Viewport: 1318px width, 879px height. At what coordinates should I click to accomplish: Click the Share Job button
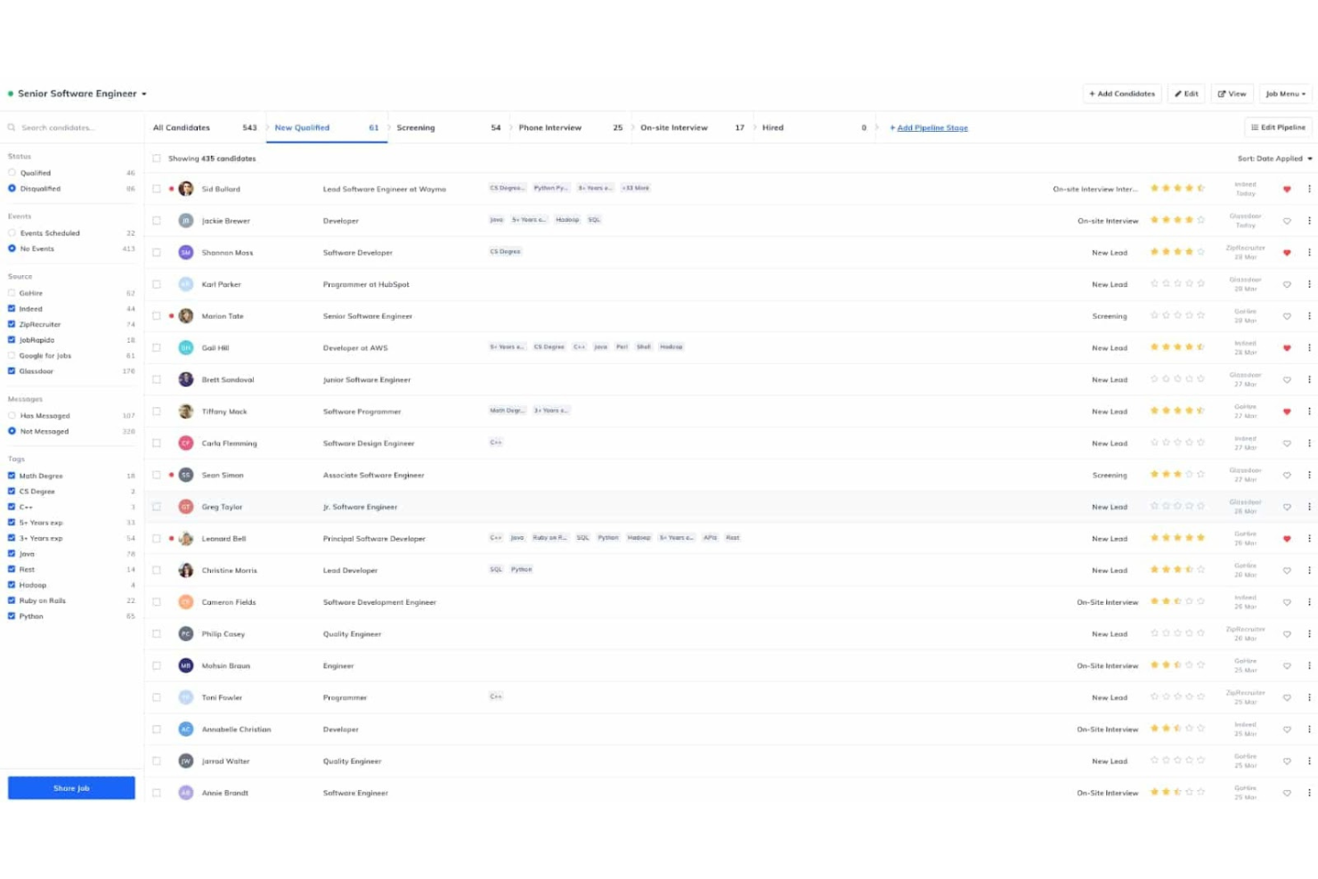click(71, 788)
